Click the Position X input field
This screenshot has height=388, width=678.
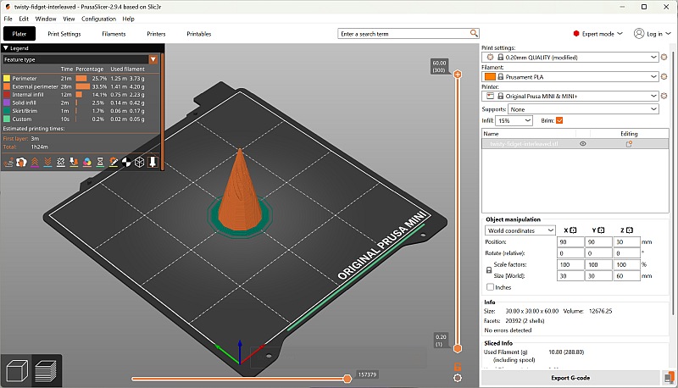[570, 242]
